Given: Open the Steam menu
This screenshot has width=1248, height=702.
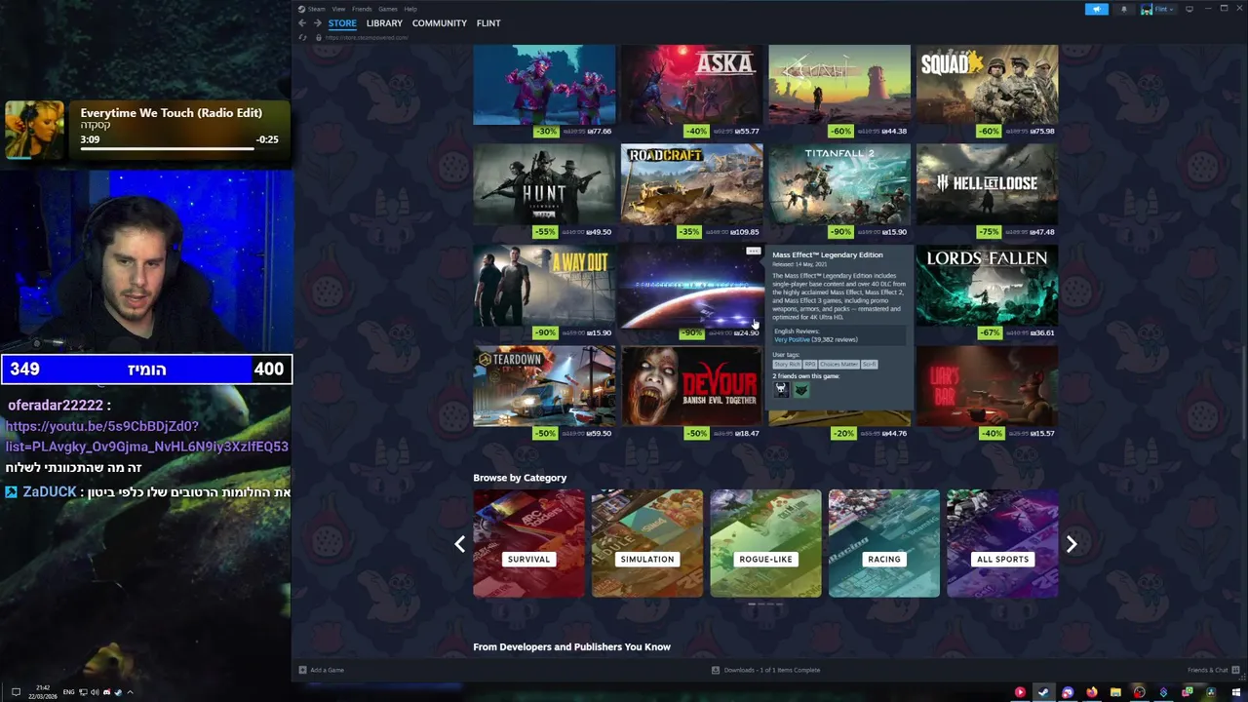Looking at the screenshot, I should tap(316, 9).
